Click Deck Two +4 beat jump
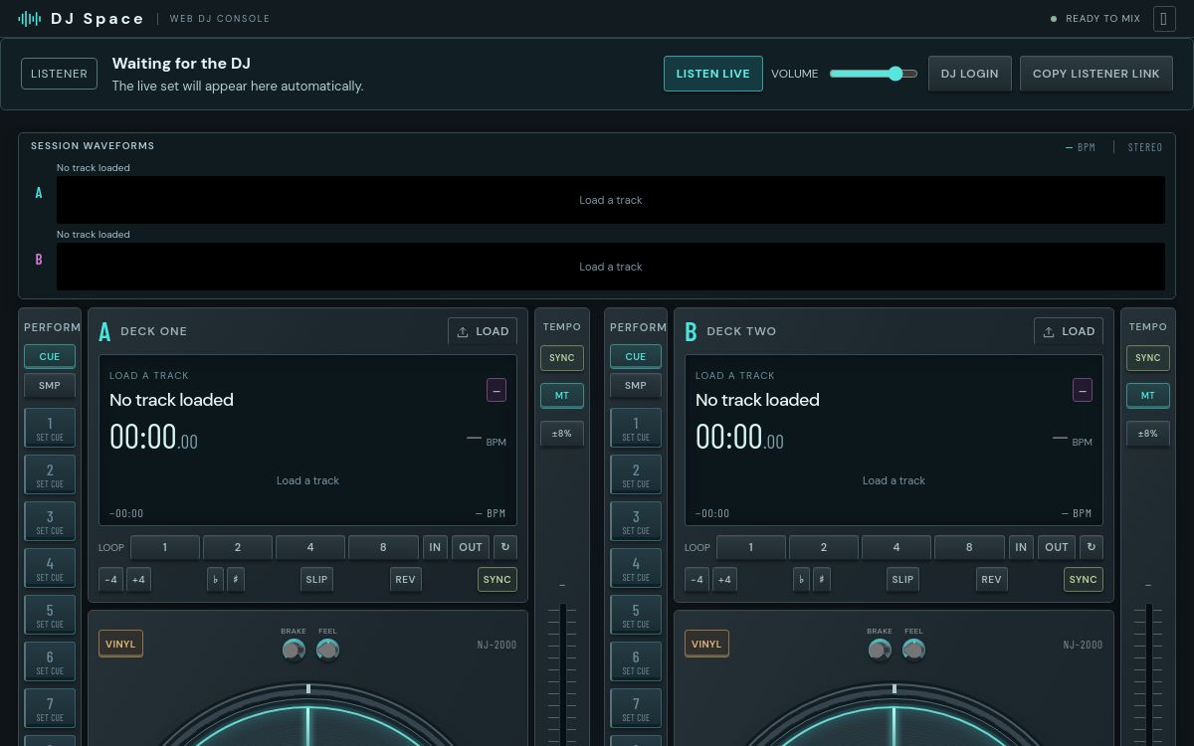Screen dimensions: 1194x746 pos(725,580)
